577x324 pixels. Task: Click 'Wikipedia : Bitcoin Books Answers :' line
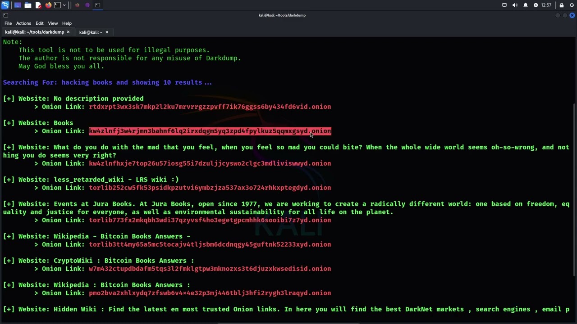pos(96,285)
